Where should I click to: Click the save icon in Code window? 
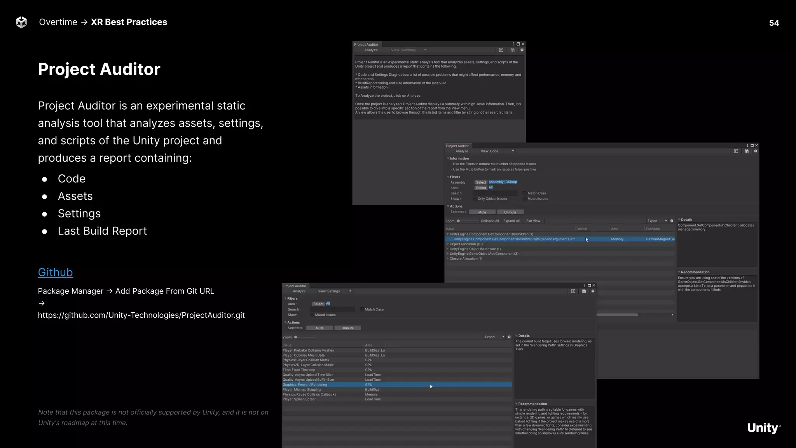click(x=747, y=151)
